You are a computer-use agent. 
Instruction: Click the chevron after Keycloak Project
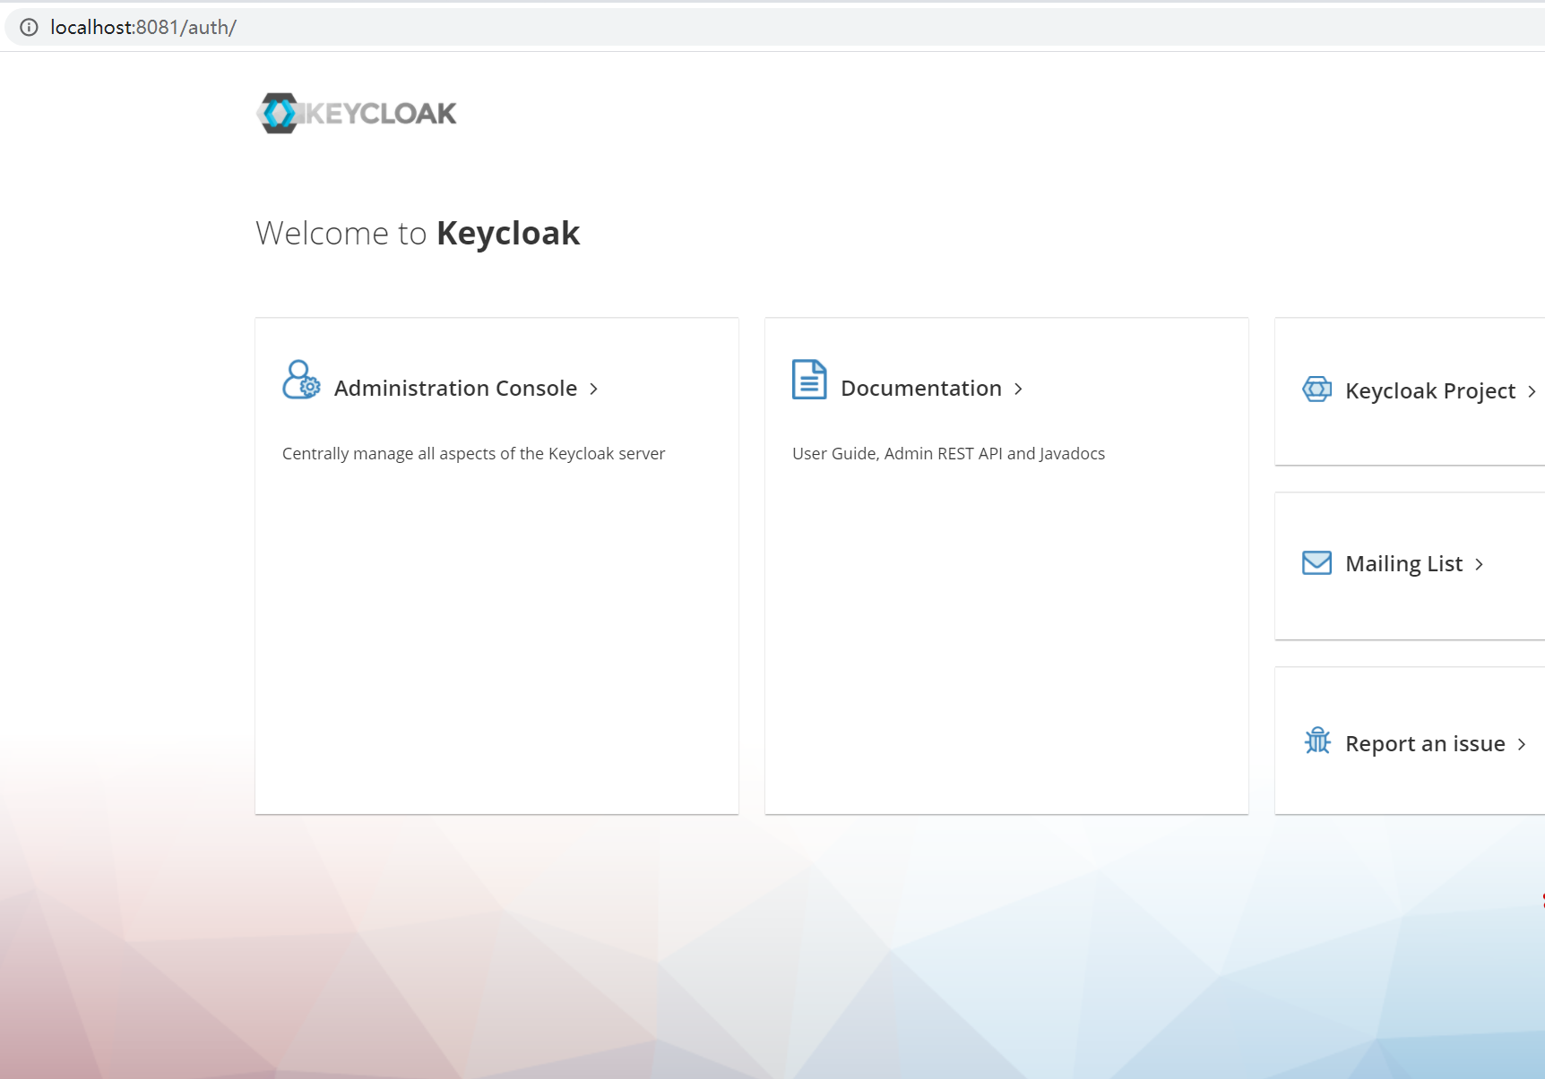[x=1532, y=391]
